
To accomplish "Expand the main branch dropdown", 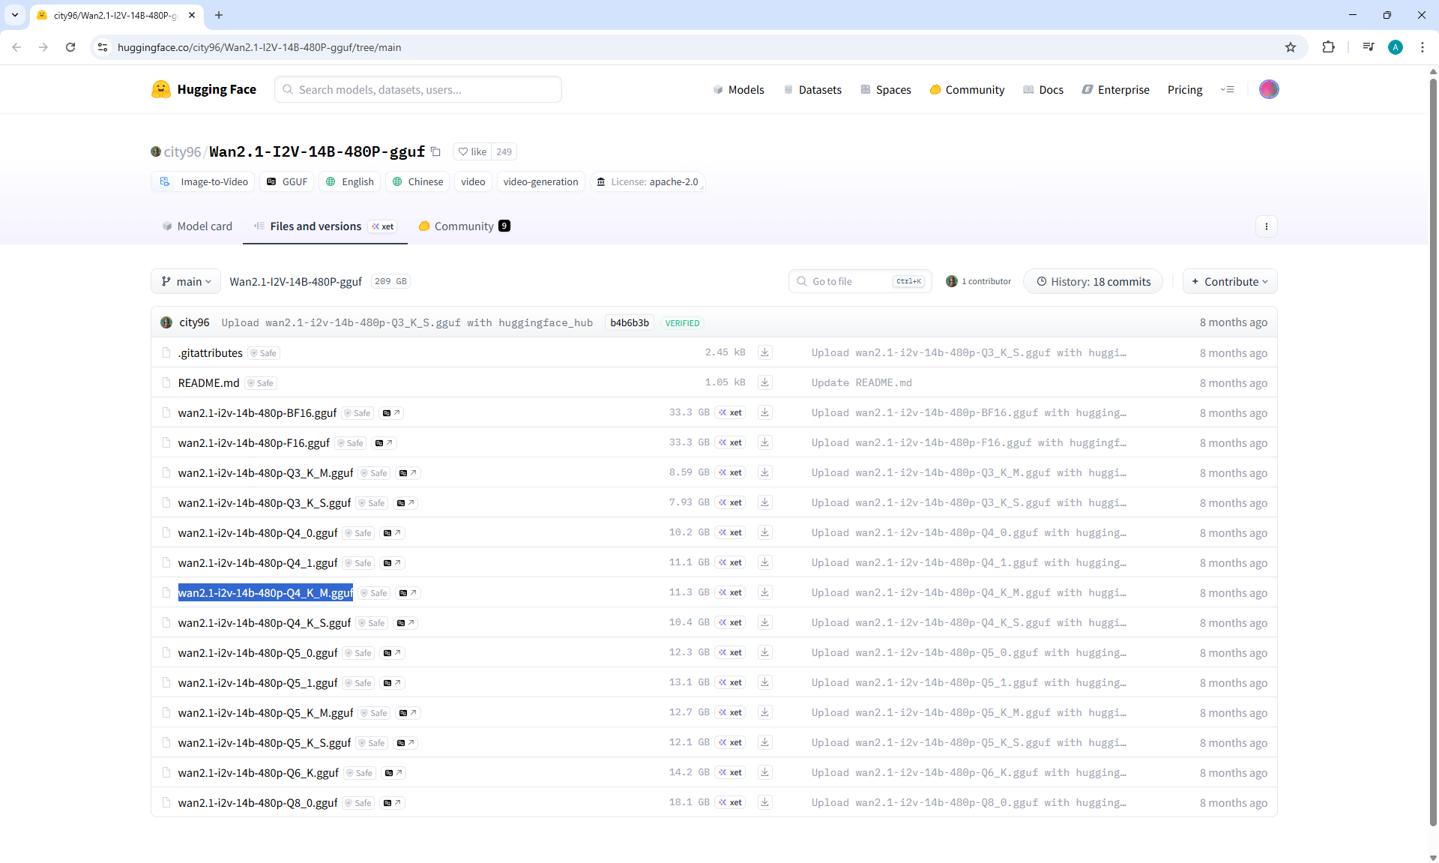I will (186, 282).
